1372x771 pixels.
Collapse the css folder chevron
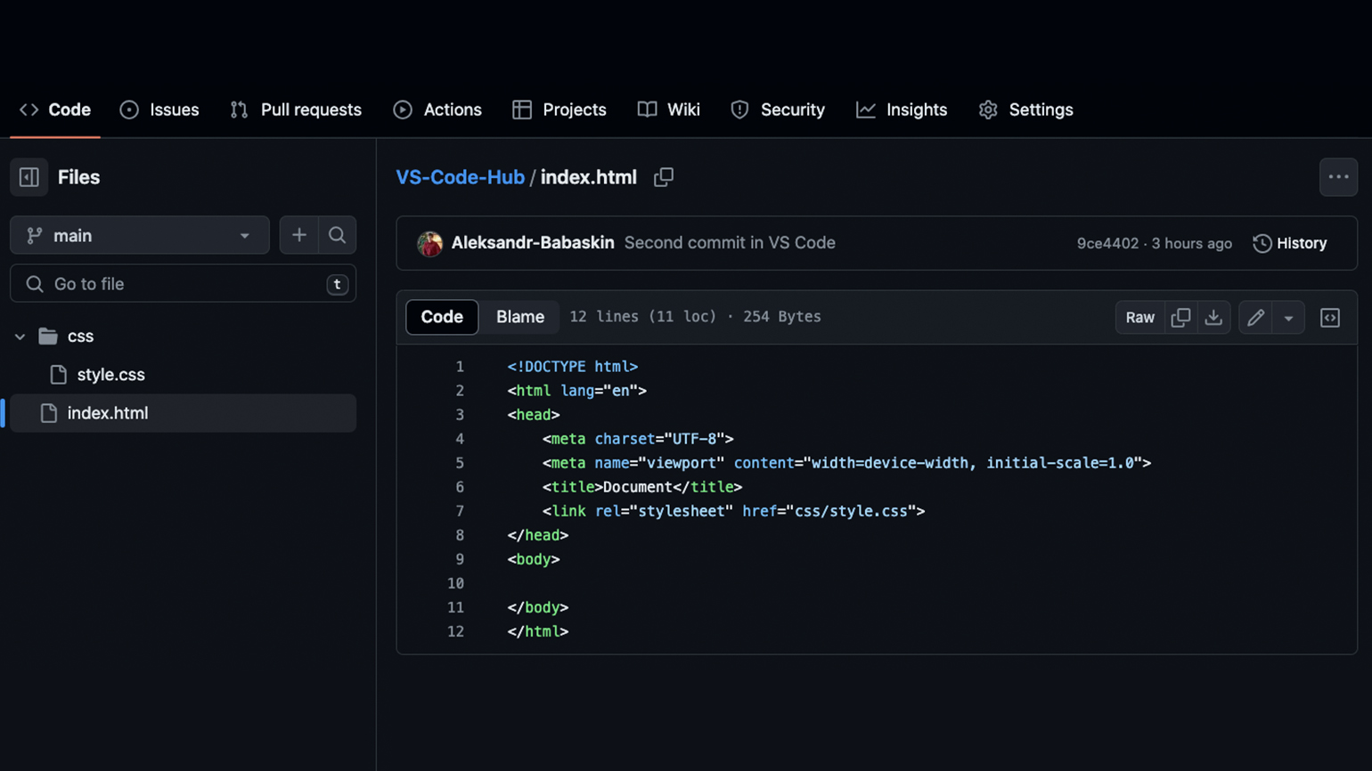pyautogui.click(x=20, y=337)
